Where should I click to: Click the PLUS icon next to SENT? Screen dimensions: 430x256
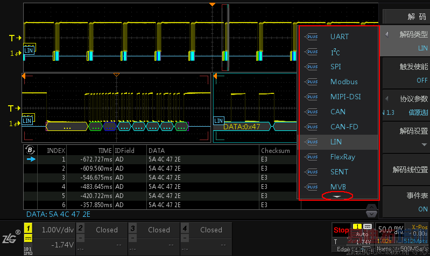pyautogui.click(x=311, y=172)
